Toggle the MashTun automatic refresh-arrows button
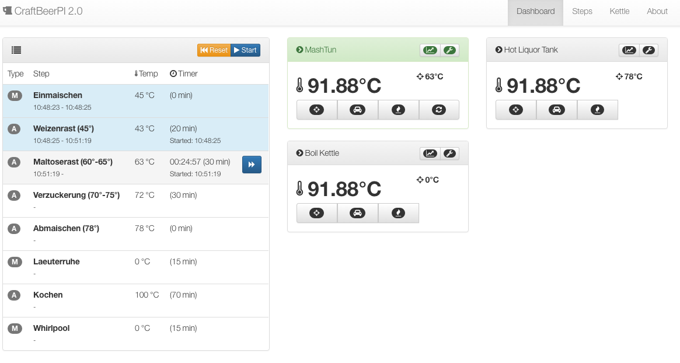Screen dimensions: 680x363 coord(439,110)
